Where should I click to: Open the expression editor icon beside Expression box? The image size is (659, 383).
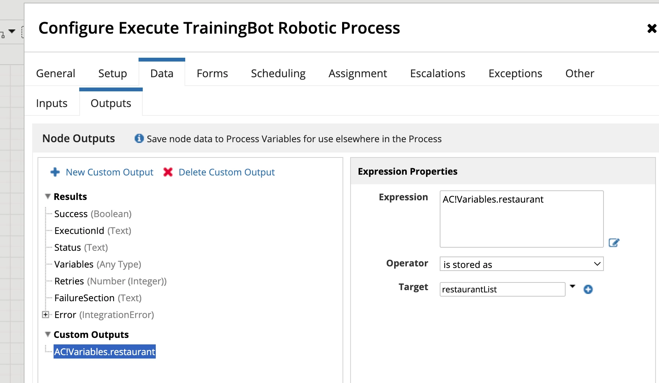click(x=614, y=243)
